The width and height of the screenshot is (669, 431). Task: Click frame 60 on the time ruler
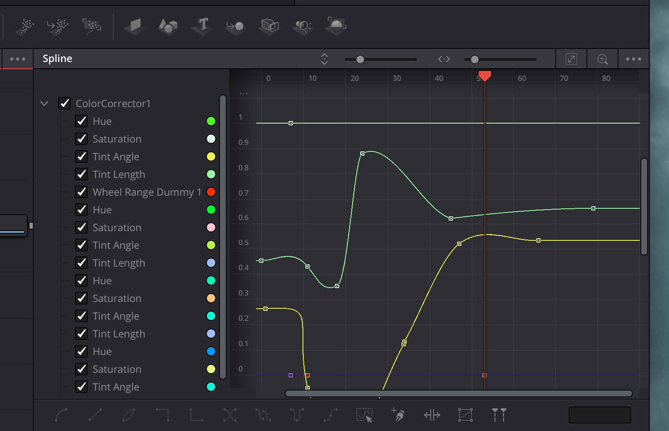point(522,78)
